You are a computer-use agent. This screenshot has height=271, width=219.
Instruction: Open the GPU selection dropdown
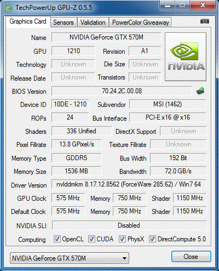coord(70,258)
